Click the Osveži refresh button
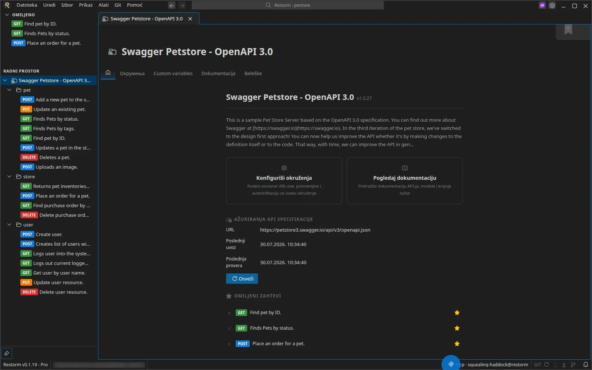The width and height of the screenshot is (592, 370). coord(242,279)
